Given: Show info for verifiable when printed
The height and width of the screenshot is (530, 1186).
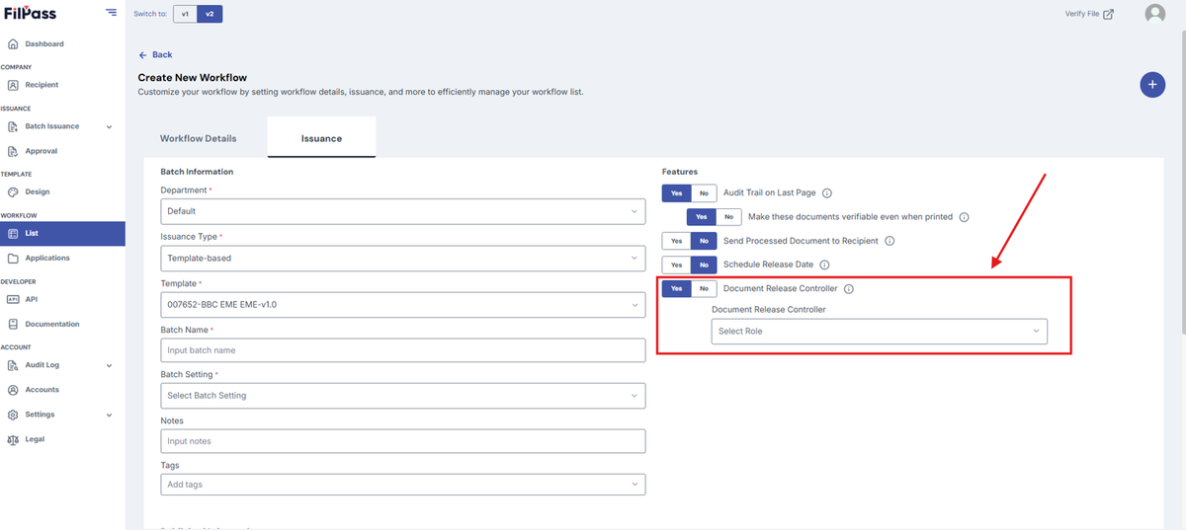Looking at the screenshot, I should (965, 217).
